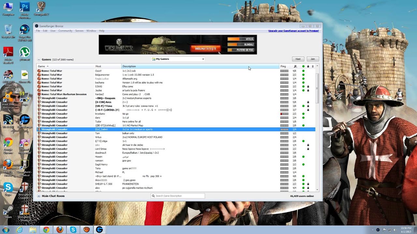417x234 pixels.
Task: Click the padlock icon on SHELBY G.T.500's row
Action: pos(308,184)
